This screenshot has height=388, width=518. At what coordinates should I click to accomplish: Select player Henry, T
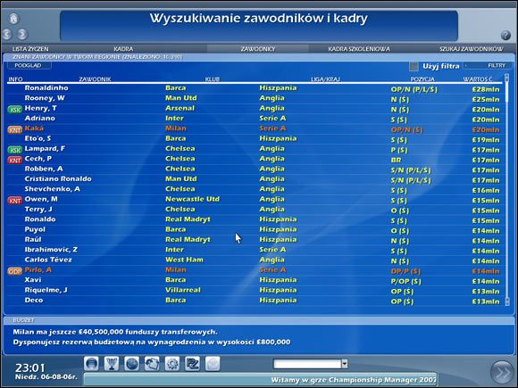click(40, 108)
